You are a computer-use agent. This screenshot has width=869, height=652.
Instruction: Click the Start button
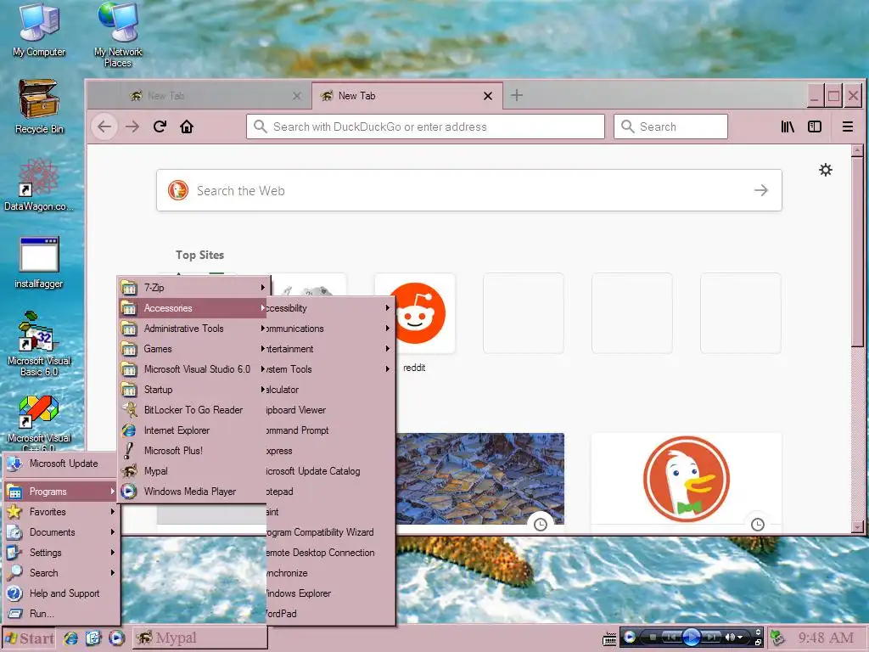(29, 638)
